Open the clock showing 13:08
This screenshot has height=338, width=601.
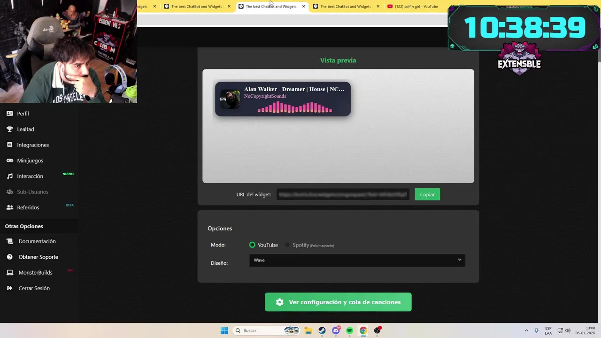point(586,330)
